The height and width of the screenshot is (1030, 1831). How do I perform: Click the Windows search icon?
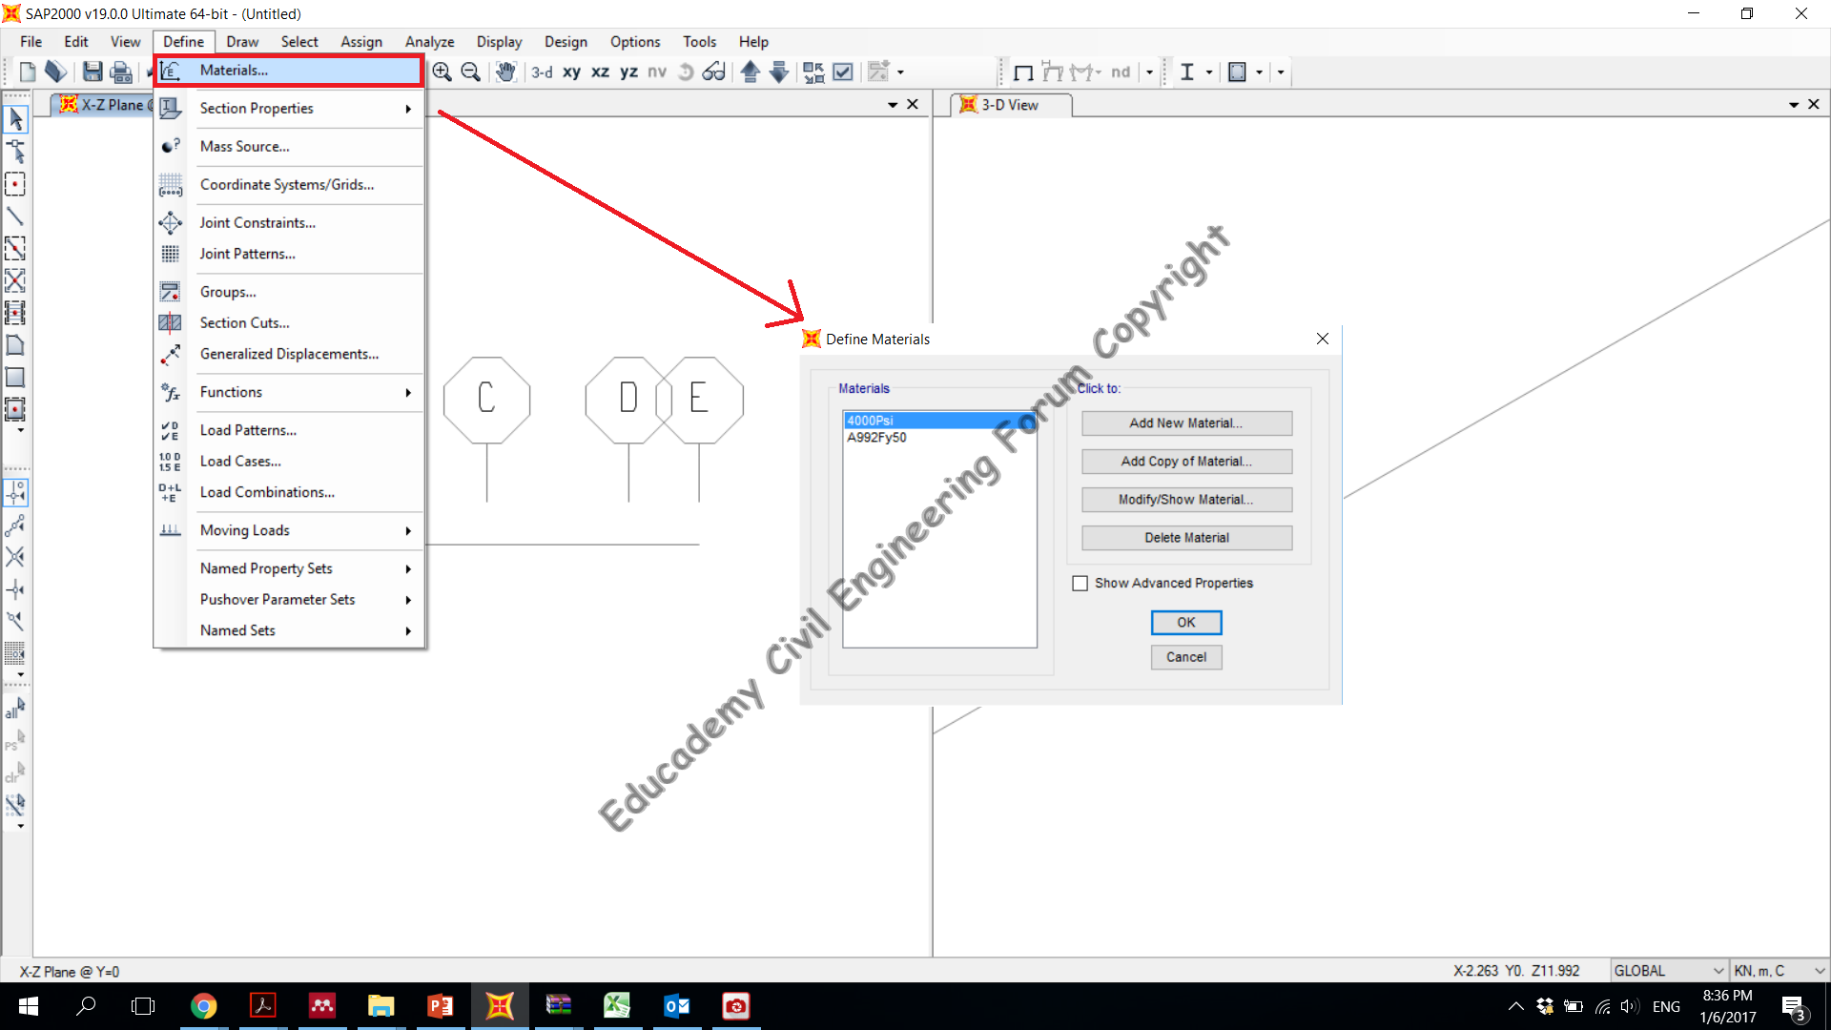coord(86,1006)
